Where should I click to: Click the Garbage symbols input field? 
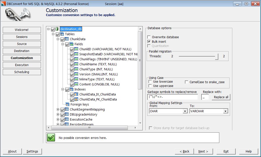click(x=173, y=97)
